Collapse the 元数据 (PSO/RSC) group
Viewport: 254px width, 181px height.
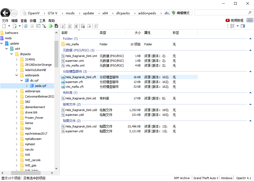coord(250,50)
